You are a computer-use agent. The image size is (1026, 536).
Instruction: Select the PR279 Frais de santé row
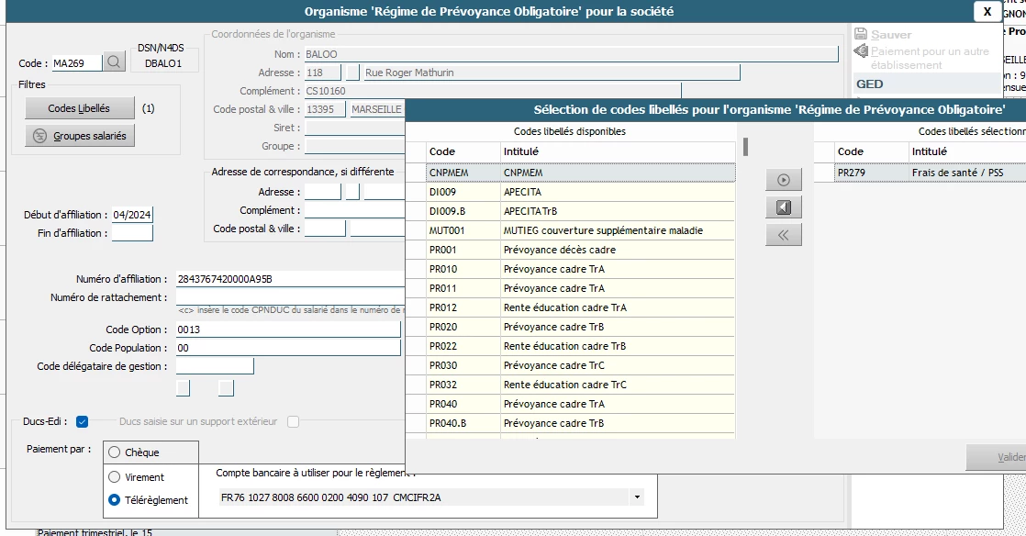[x=927, y=173]
